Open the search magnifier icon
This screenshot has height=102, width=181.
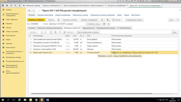(x=15, y=5)
